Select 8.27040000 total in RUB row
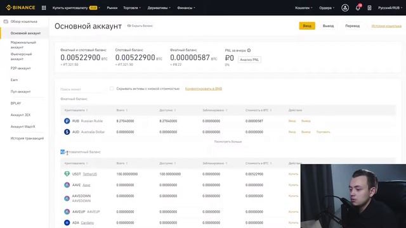Viewport: 406px width, 228px height. click(x=125, y=121)
